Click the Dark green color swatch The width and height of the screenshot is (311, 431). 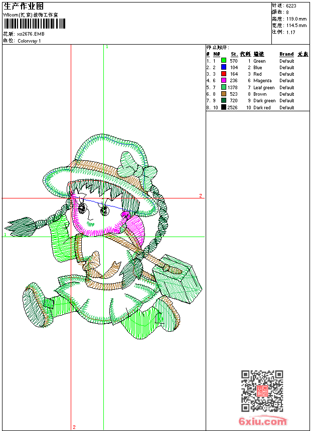click(224, 100)
